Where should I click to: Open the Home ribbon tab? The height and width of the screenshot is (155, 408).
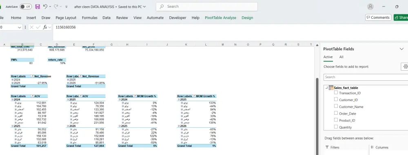coord(16,18)
